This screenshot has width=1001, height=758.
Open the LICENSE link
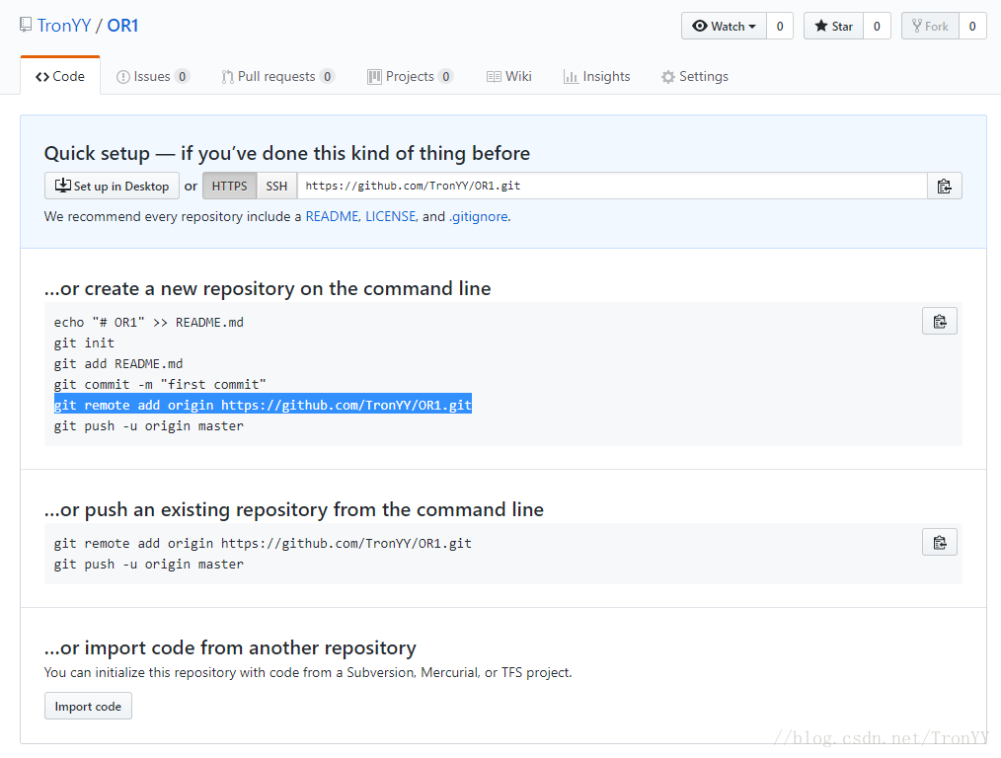(391, 216)
